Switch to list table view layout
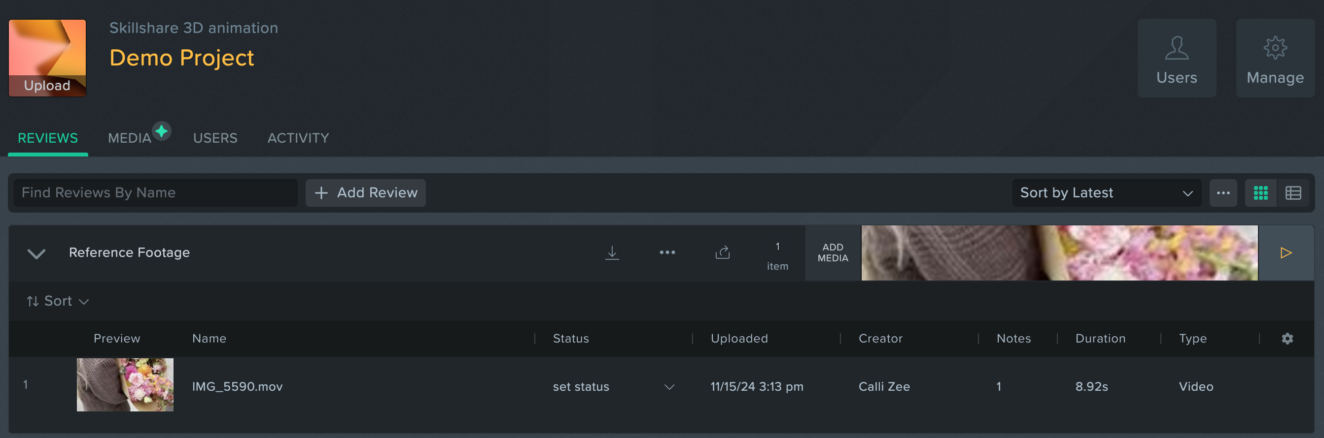This screenshot has height=438, width=1324. coord(1293,193)
